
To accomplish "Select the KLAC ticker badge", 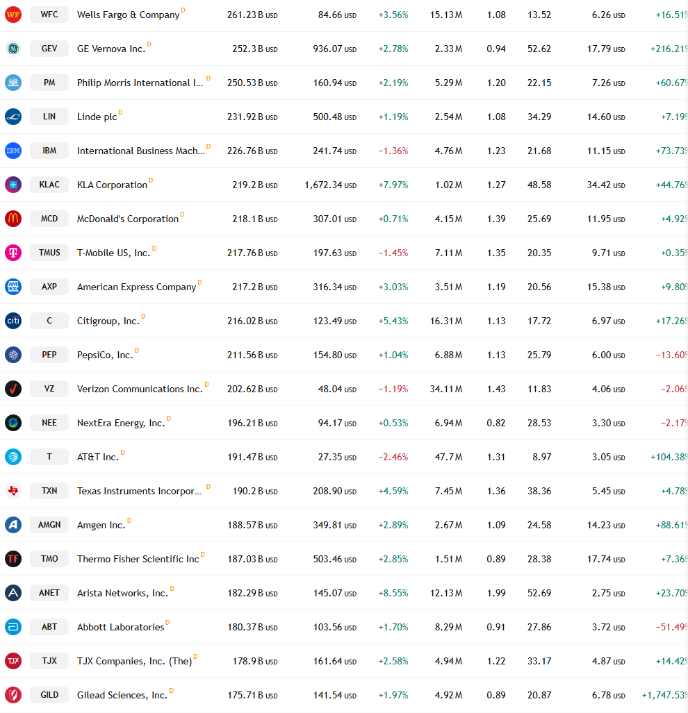I will pyautogui.click(x=49, y=185).
